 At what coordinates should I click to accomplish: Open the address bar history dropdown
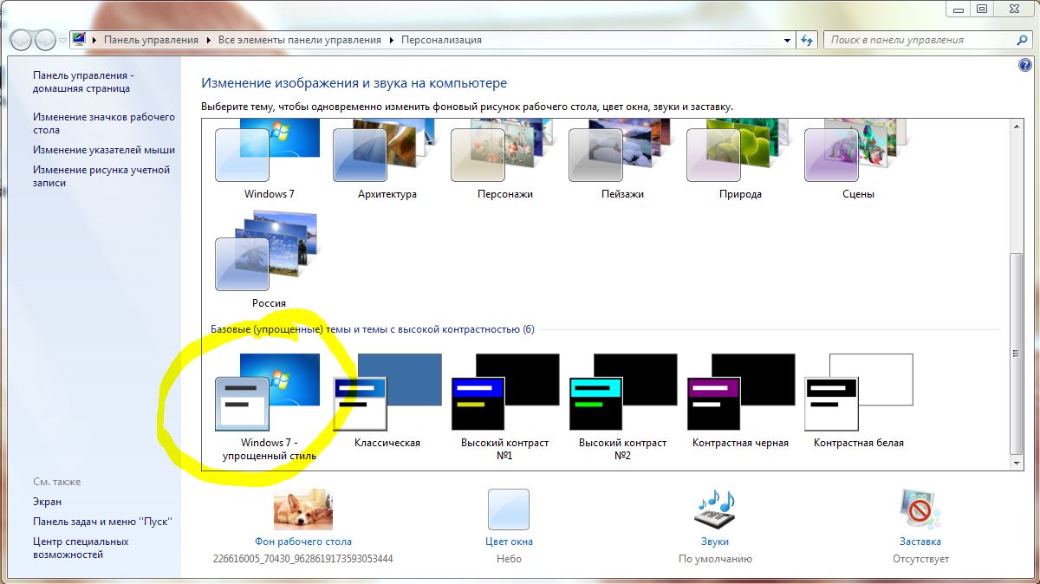pos(787,40)
